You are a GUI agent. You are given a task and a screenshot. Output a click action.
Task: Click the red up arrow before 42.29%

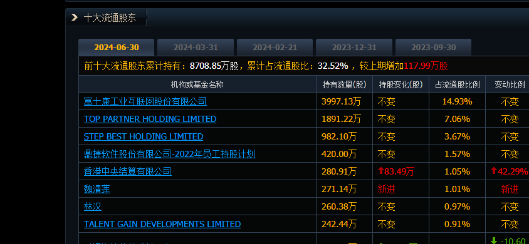click(x=494, y=171)
